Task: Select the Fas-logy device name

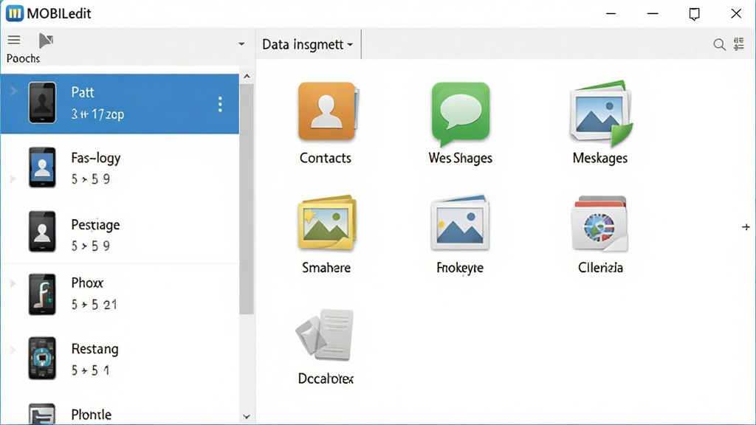Action: (x=96, y=158)
